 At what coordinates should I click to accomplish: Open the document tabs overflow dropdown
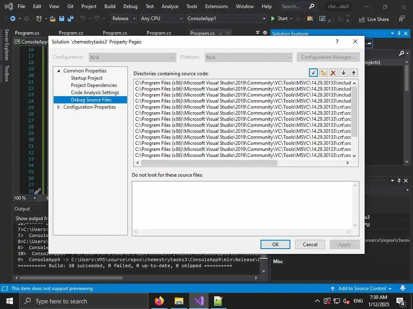[257, 33]
